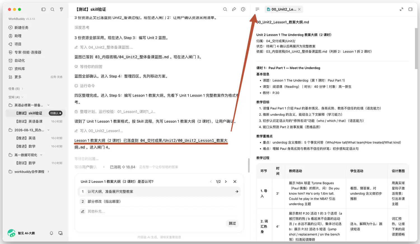The image size is (420, 244).
Task: Go to previous question arrow
Action: 211,182
